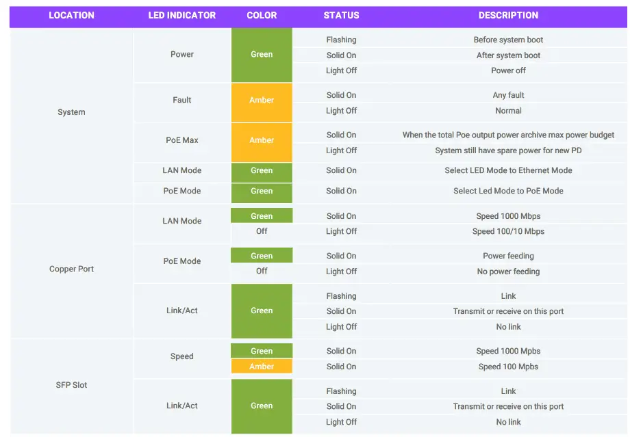
Task: Click "Select Led Mode to PoE Mode" text
Action: click(x=508, y=191)
